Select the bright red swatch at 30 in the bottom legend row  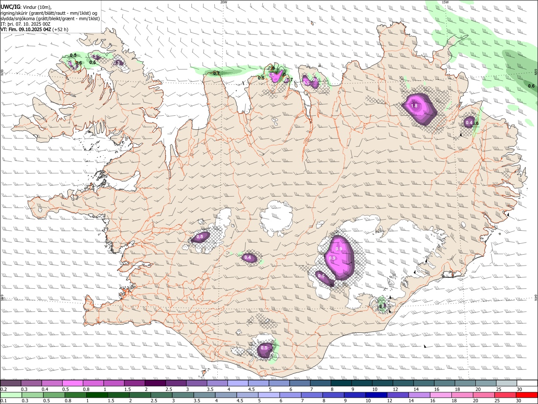pyautogui.click(x=527, y=395)
